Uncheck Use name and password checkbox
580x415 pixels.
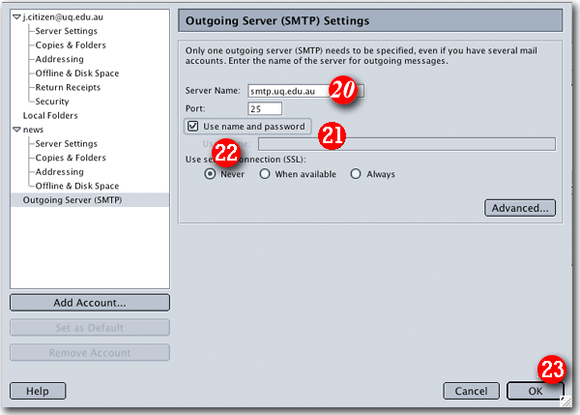click(193, 127)
